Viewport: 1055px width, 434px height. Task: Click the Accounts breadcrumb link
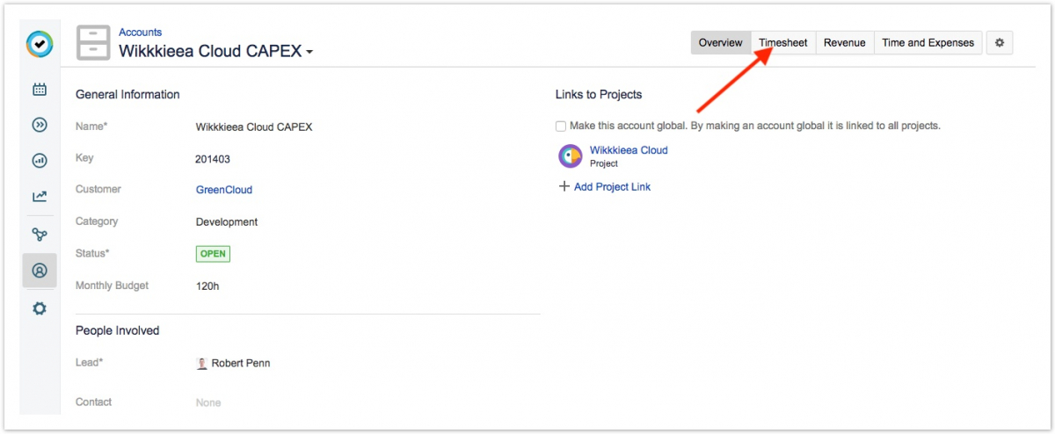point(141,33)
